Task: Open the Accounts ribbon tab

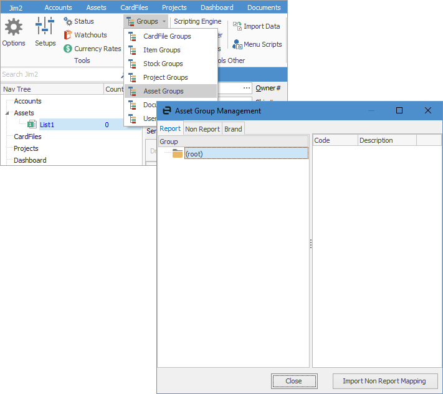Action: (58, 7)
